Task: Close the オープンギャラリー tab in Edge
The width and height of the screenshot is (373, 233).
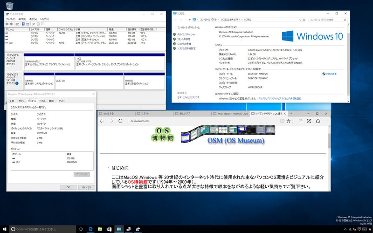Action: (284, 114)
